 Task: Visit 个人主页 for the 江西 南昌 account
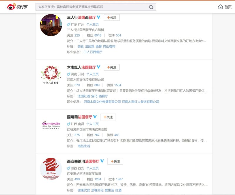[93, 124]
